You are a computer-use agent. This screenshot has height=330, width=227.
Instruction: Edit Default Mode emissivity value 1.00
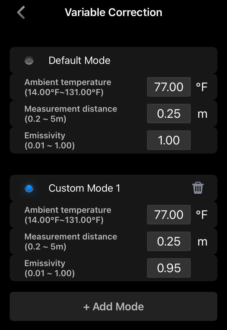tap(169, 140)
